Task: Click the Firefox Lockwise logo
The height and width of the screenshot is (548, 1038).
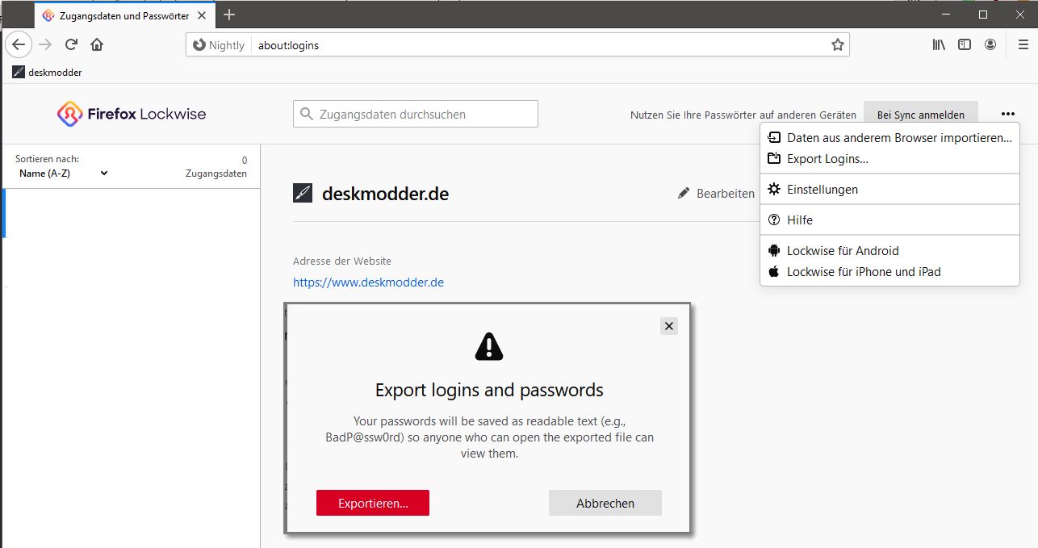Action: [132, 114]
